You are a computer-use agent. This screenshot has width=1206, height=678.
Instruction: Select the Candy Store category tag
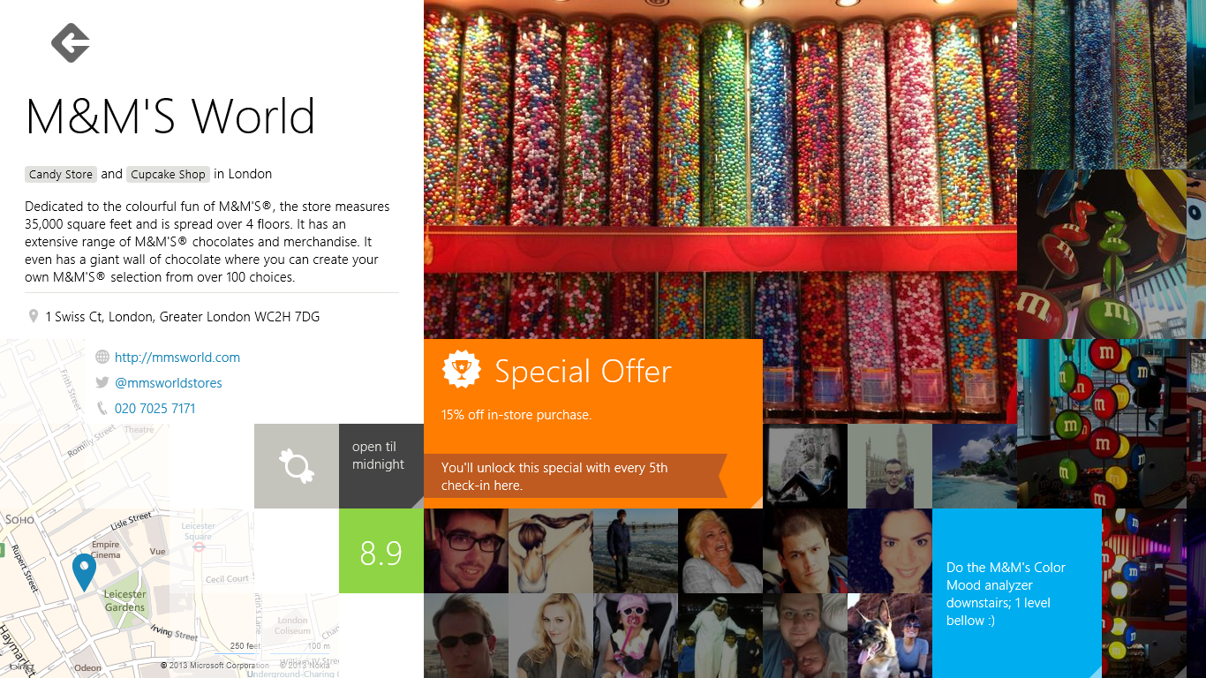(61, 174)
